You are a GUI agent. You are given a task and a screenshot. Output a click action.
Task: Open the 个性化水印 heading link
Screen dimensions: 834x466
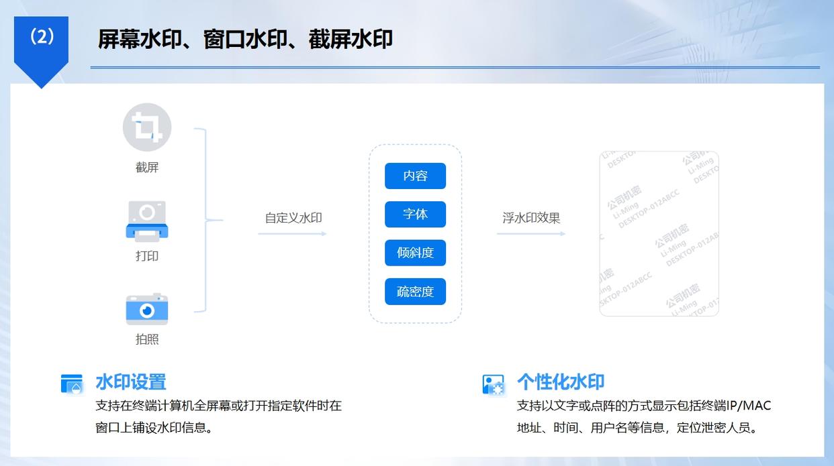click(x=560, y=382)
